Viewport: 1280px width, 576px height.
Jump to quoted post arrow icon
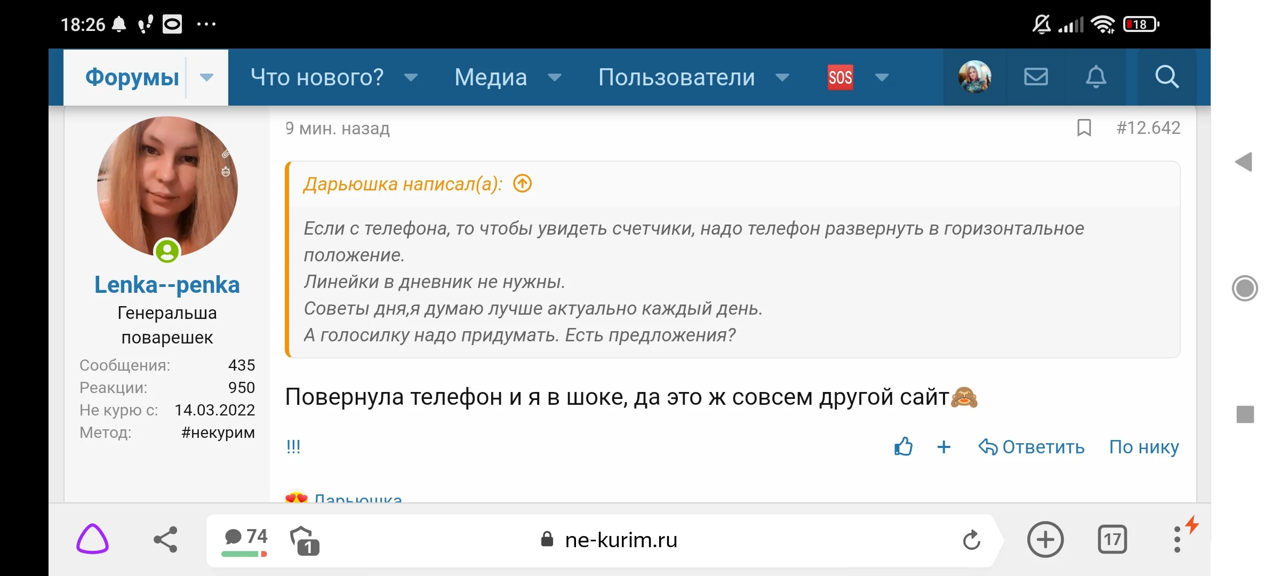coord(522,183)
